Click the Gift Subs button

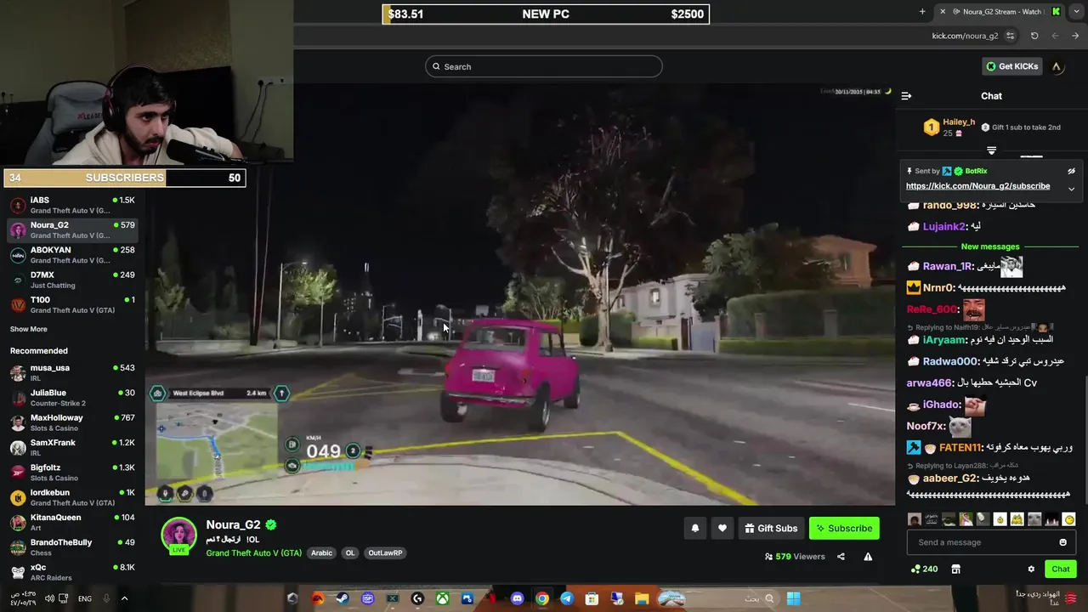coord(771,528)
